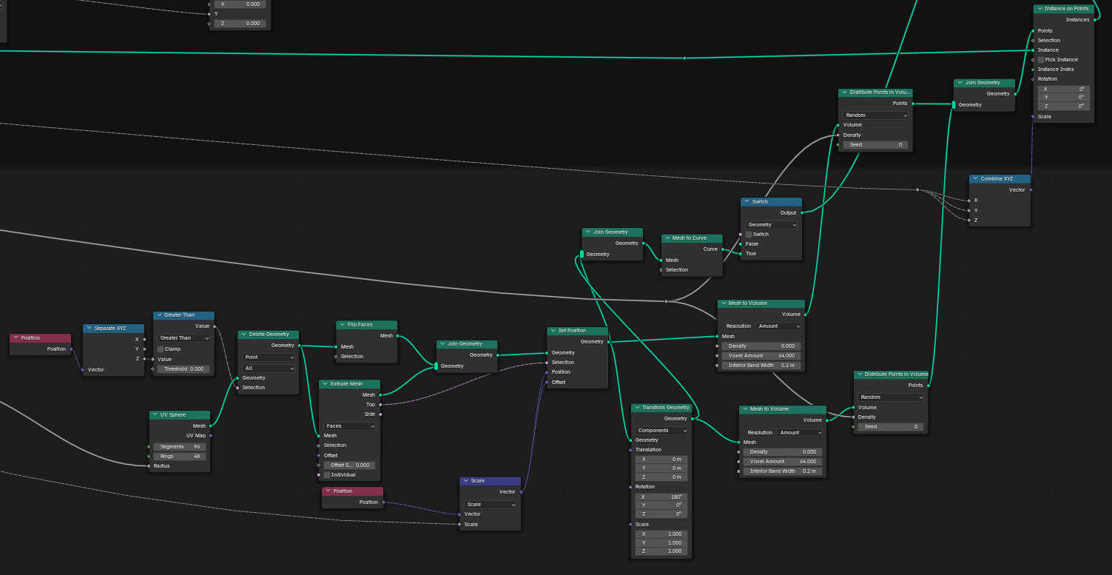Collapse the Greater Than node using its chevron
This screenshot has height=575, width=1112.
tap(158, 315)
